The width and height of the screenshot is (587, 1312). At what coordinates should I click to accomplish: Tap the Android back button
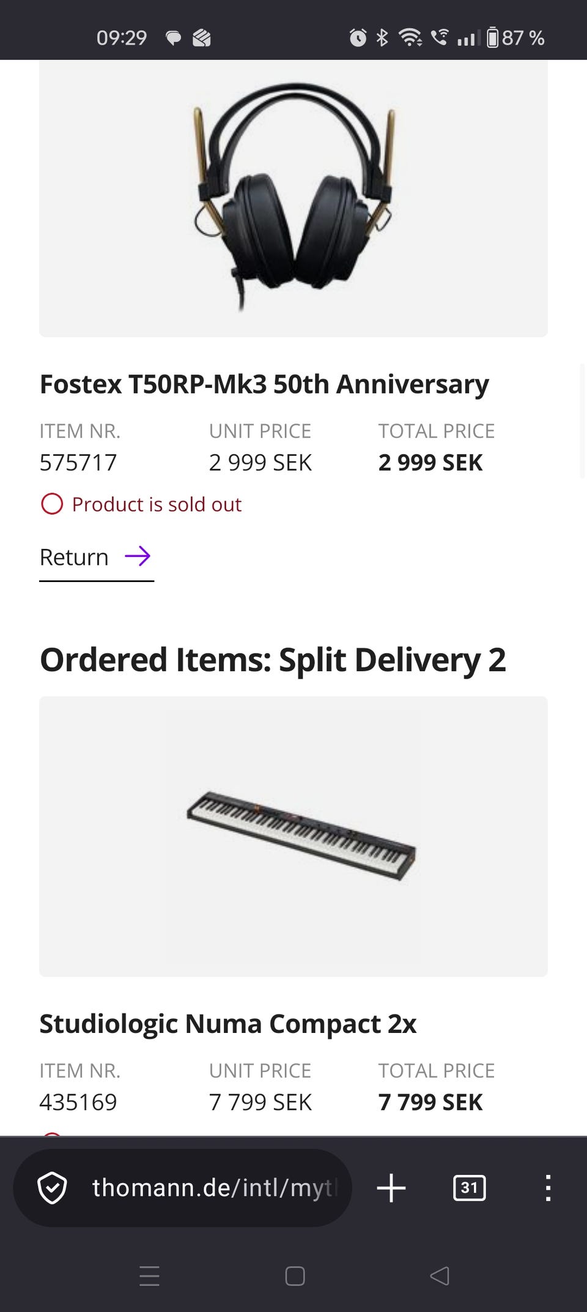440,1276
